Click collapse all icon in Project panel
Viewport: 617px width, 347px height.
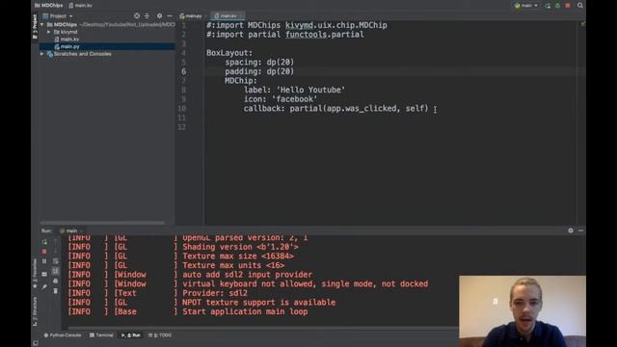[x=147, y=16]
